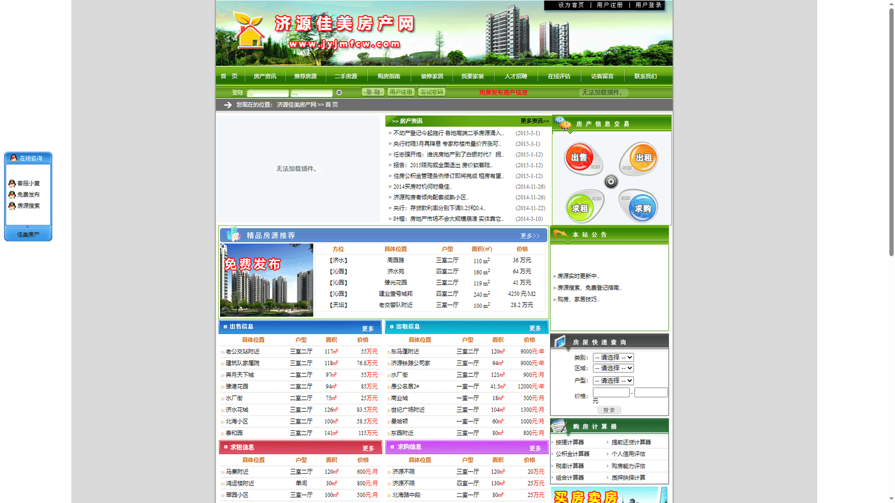Click 设为首页 at the top
895x503 pixels.
coord(571,5)
